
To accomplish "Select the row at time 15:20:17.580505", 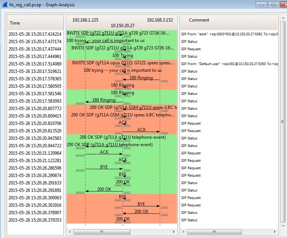I will [35, 86].
